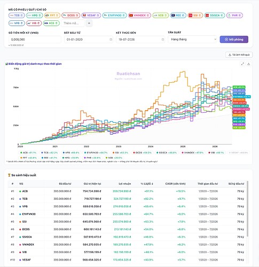Run simulation with Mô phỏng button
Screen dimensions: 259x267
234,40
